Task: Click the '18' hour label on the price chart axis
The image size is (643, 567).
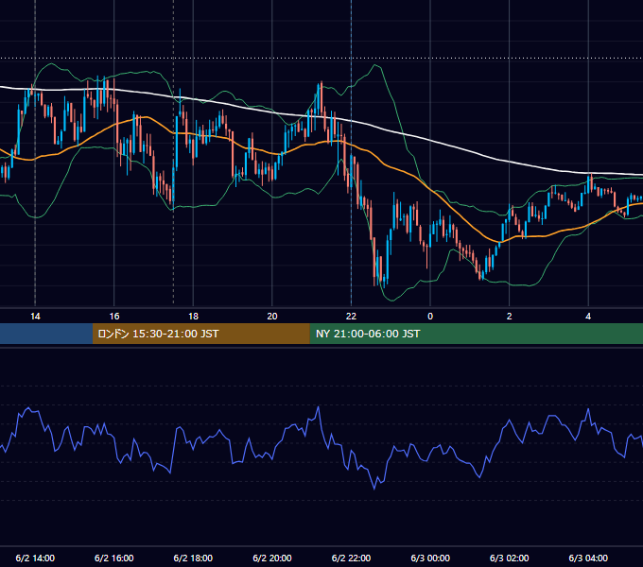Action: tap(193, 316)
